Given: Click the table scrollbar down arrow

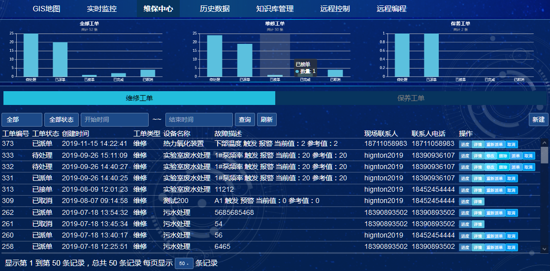Looking at the screenshot, I should tap(545, 249).
